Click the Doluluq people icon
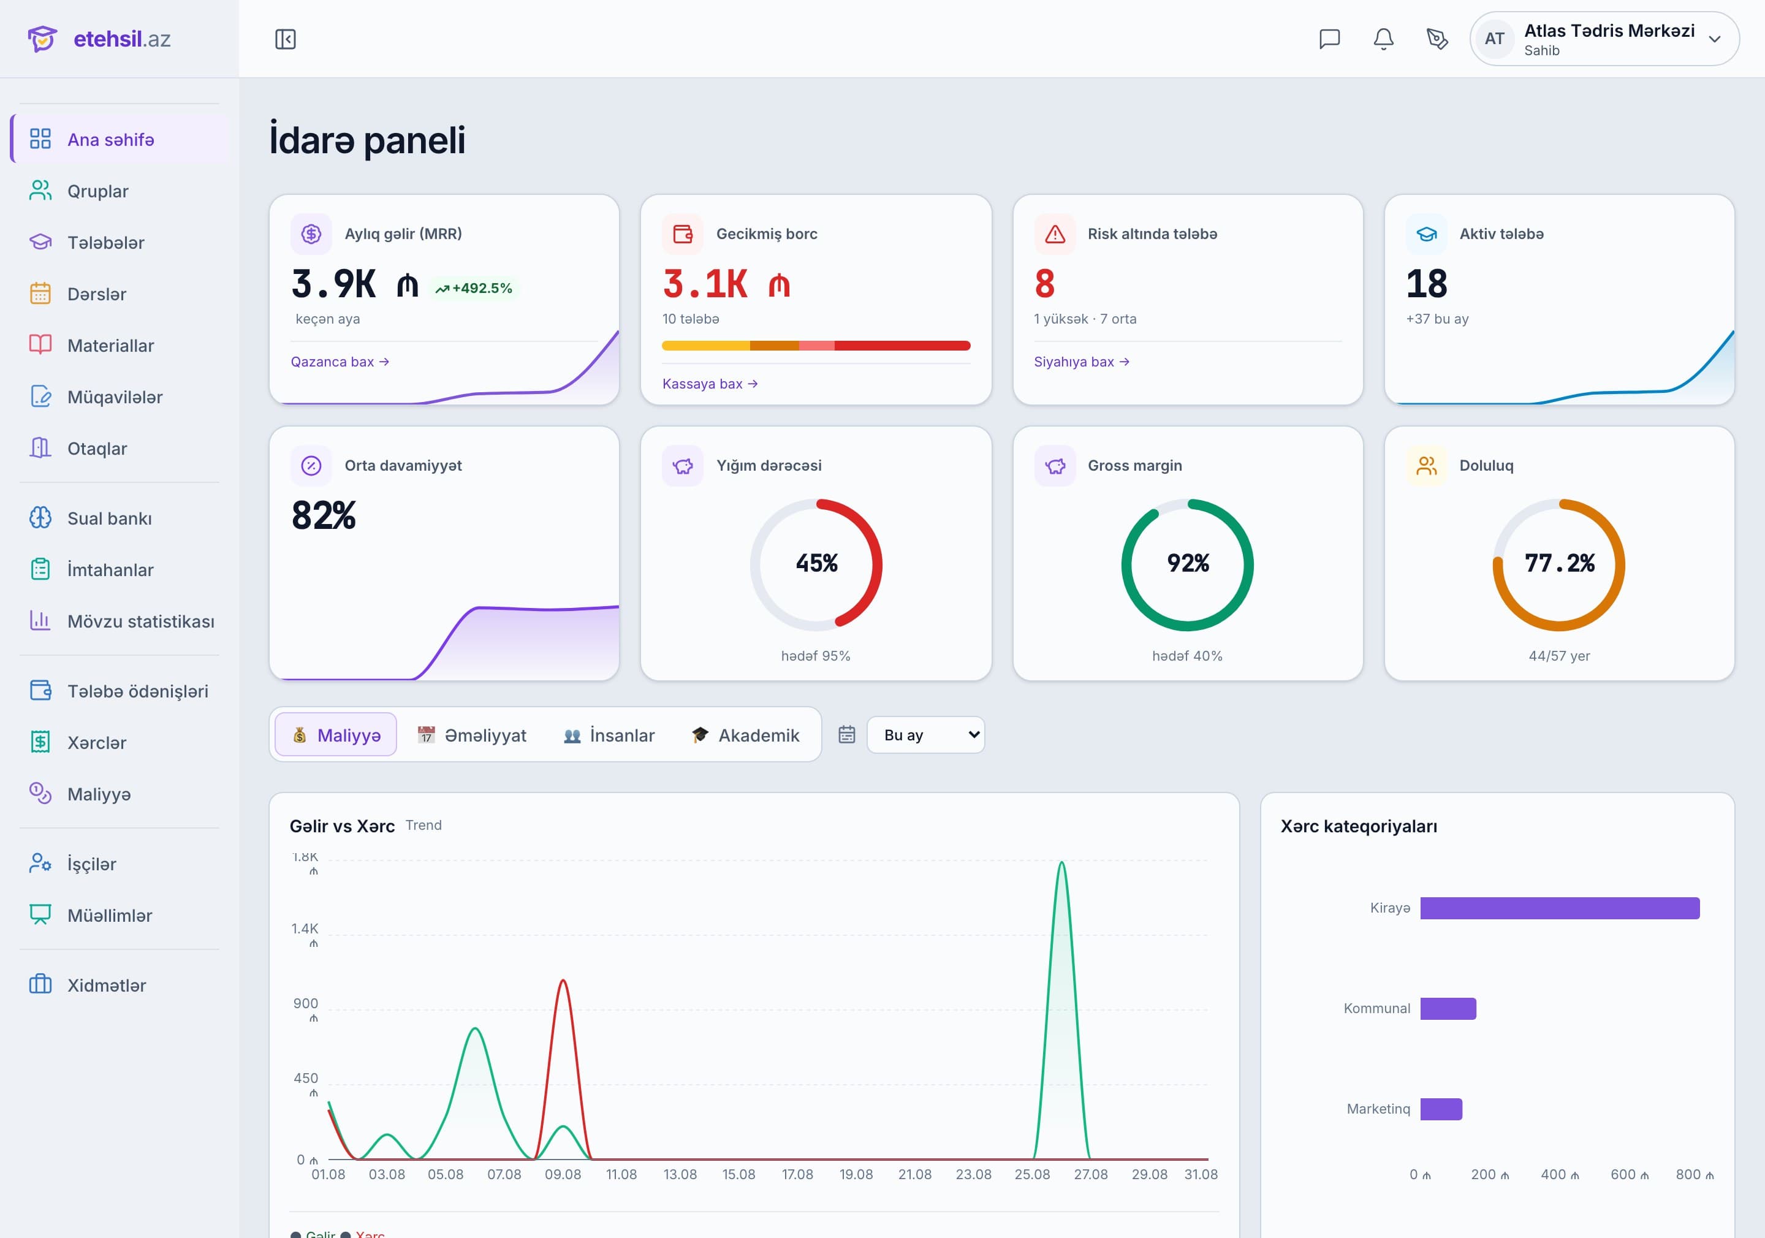1765x1238 pixels. click(1426, 465)
